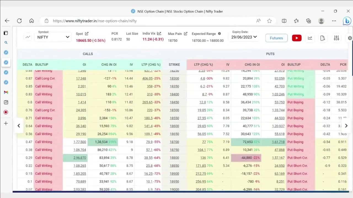Click the Expected Range info icon
353x198 pixels.
(220, 34)
